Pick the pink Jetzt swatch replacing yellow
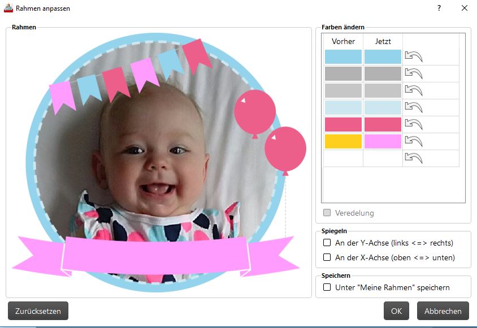477x328 pixels. tap(383, 141)
